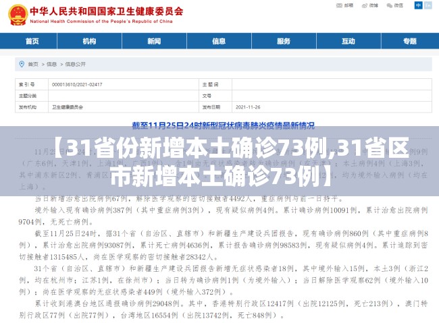The width and height of the screenshot is (439, 323).
Task: Select the publish date 2021-11-26
Action: click(248, 107)
